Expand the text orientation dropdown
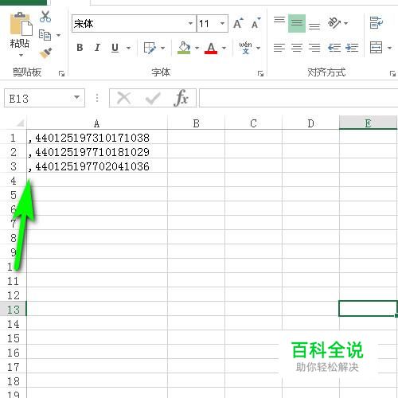 [346, 23]
